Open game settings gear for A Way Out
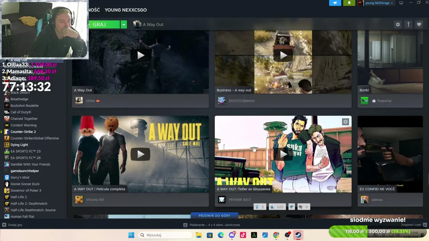 point(398,24)
